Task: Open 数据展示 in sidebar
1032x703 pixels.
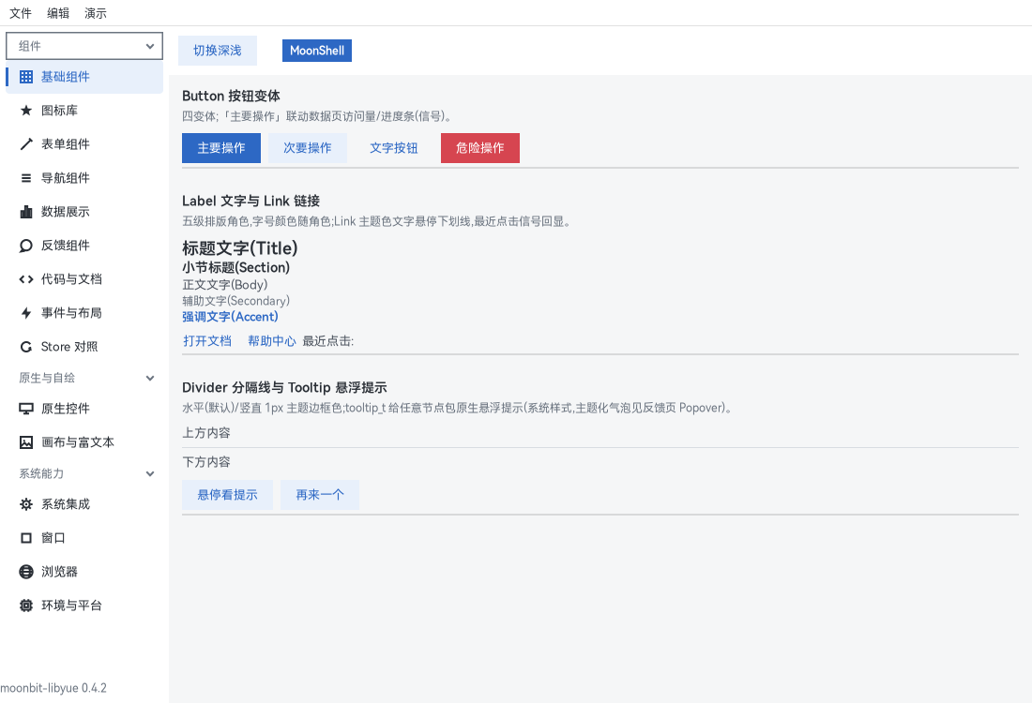Action: (x=84, y=212)
